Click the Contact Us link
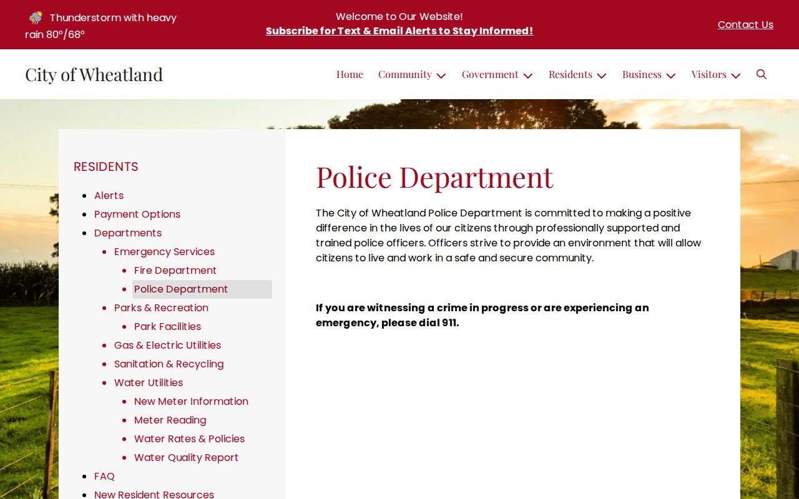The width and height of the screenshot is (799, 499). pos(745,24)
